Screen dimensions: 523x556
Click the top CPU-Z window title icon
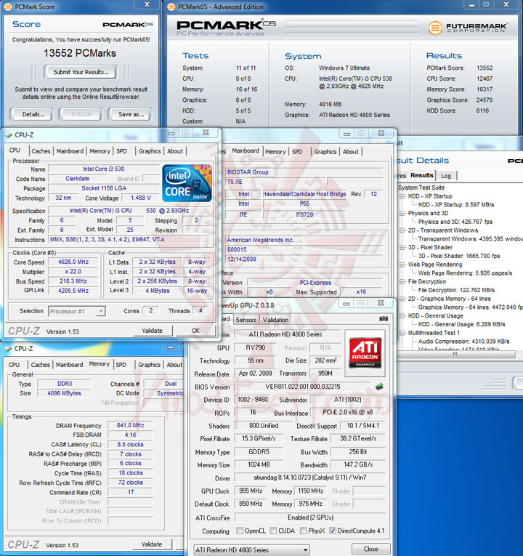[x=8, y=134]
